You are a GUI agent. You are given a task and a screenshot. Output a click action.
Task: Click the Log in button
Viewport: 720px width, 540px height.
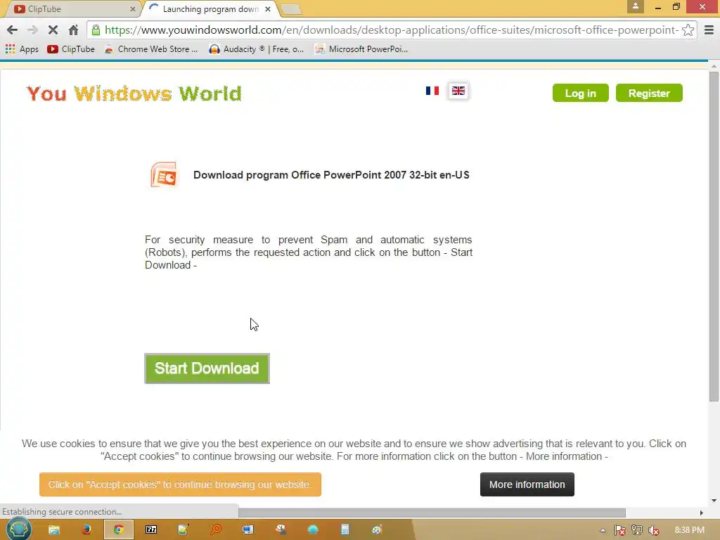point(580,94)
